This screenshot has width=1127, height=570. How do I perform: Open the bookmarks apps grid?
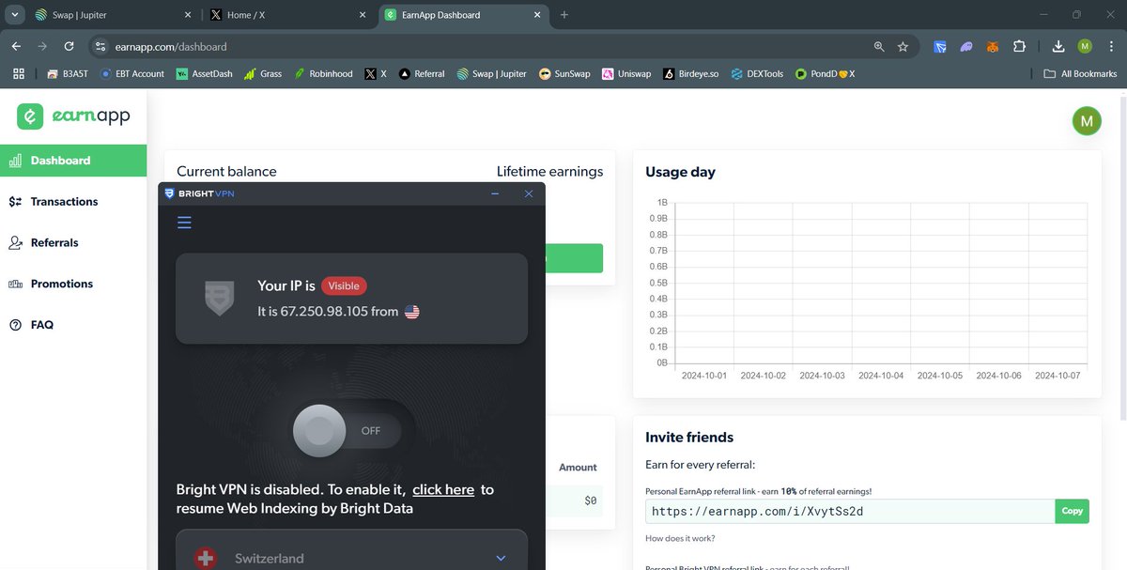pos(18,73)
